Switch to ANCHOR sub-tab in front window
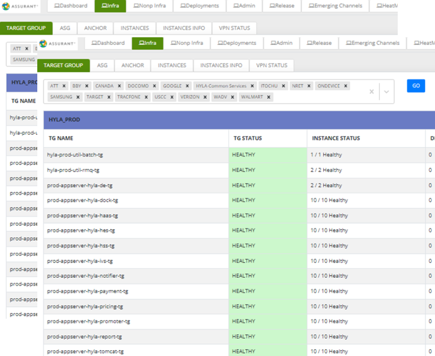Image resolution: width=435 pixels, height=356 pixels. coord(132,65)
